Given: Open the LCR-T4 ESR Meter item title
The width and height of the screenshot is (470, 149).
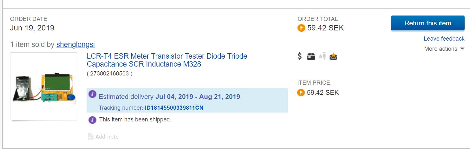Looking at the screenshot, I should click(167, 60).
